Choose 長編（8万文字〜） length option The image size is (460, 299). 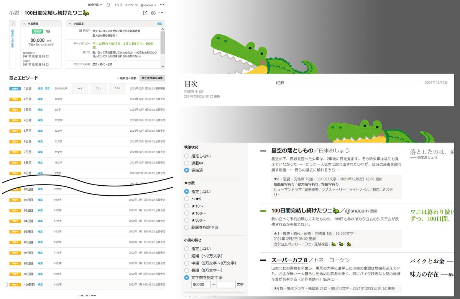pos(187,270)
